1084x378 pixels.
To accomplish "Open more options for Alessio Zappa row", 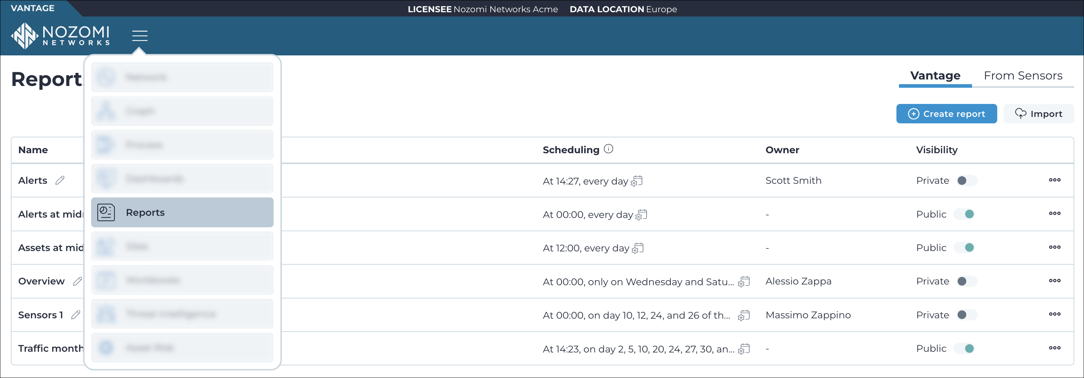I will coord(1054,281).
